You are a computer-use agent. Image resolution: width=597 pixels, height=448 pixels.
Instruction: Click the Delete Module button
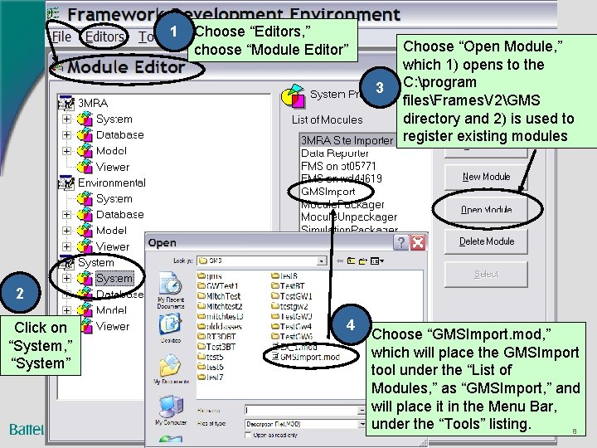coord(486,241)
